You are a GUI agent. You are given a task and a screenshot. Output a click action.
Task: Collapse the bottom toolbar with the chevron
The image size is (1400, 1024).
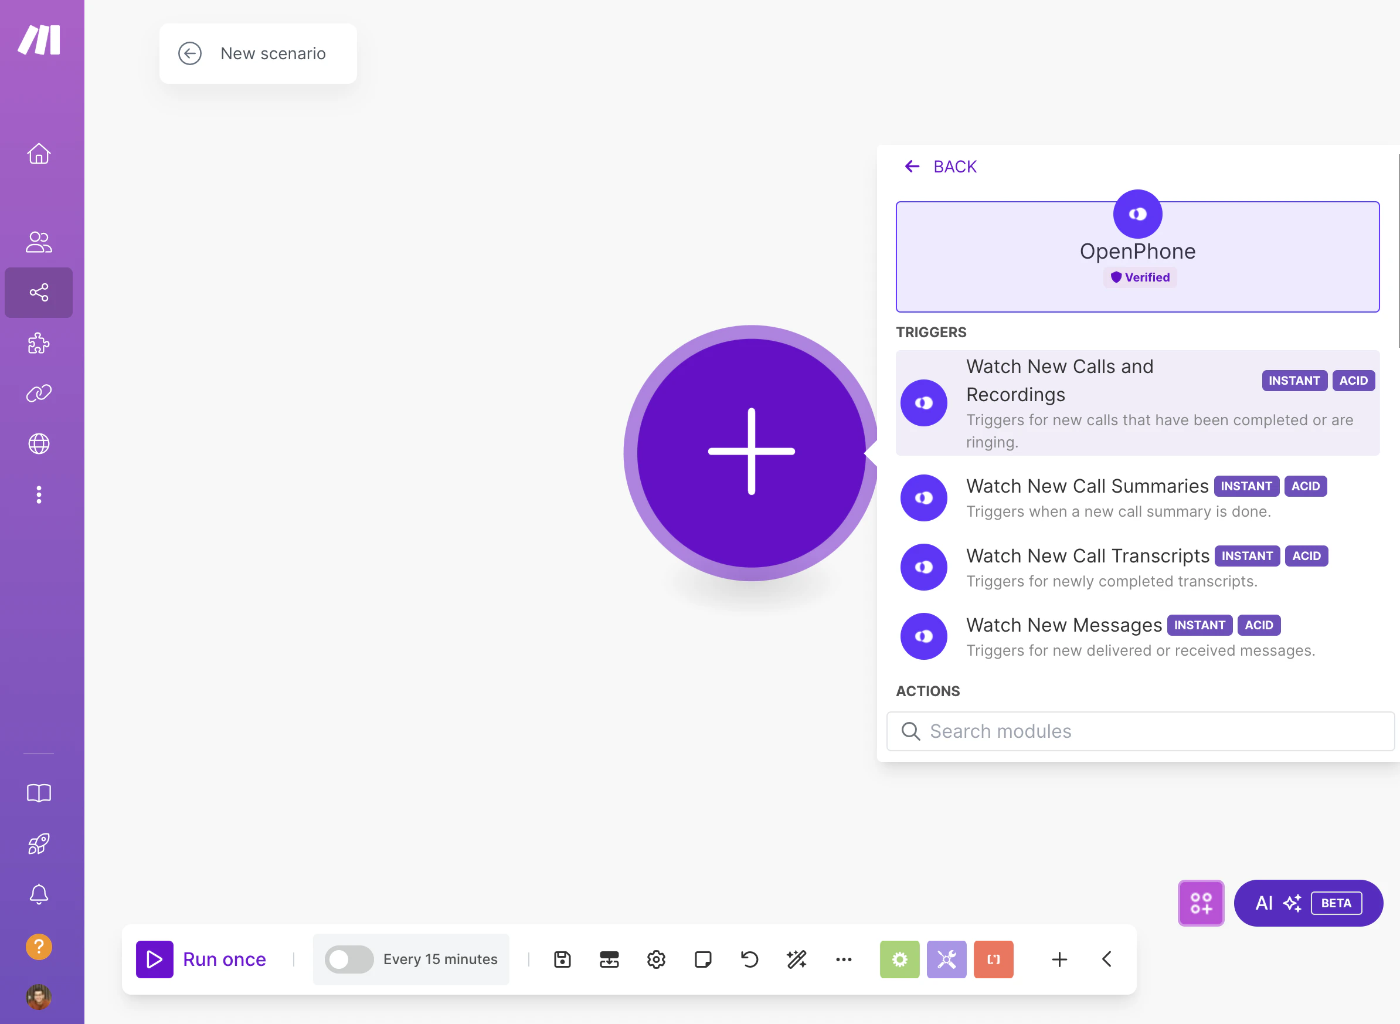[x=1107, y=959]
